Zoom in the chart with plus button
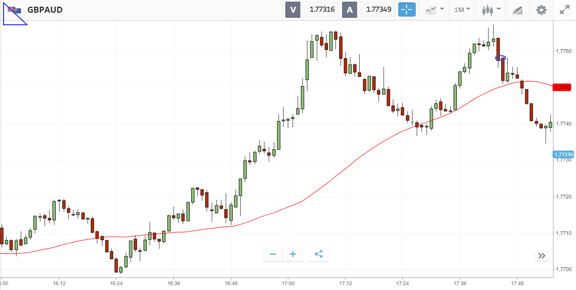Viewport: 576px width, 290px height. [293, 254]
